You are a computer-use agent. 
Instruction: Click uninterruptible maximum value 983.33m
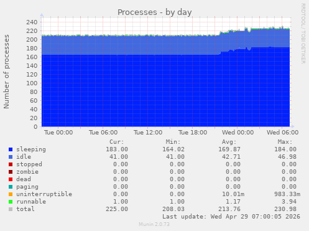(287, 194)
